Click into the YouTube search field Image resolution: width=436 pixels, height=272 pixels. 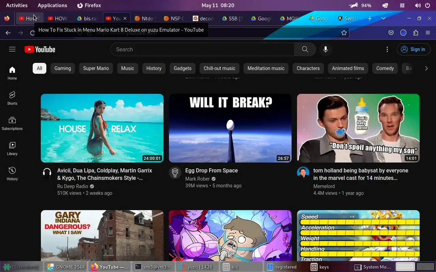click(202, 49)
